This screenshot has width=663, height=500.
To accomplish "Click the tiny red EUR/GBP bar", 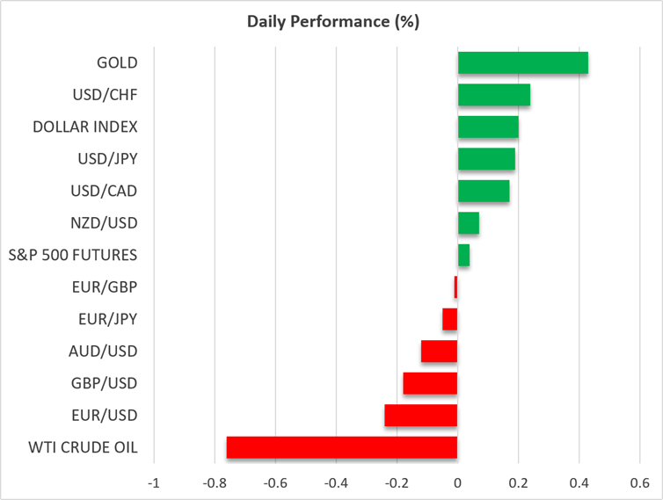I will [x=455, y=287].
